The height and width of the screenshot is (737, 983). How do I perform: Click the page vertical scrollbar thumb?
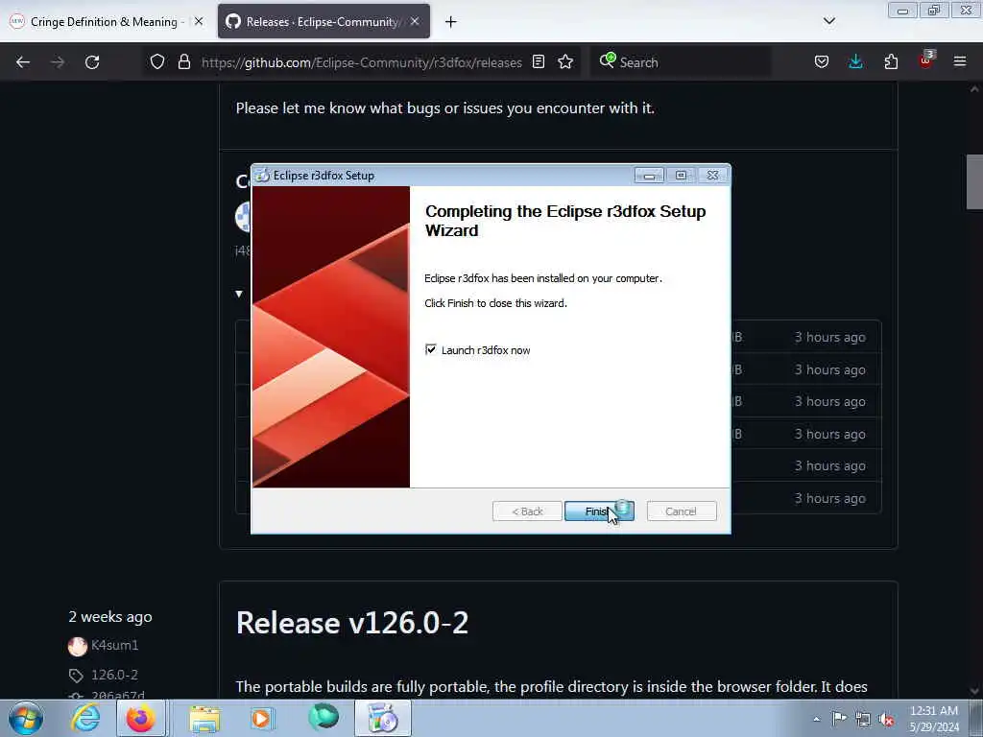tap(974, 181)
